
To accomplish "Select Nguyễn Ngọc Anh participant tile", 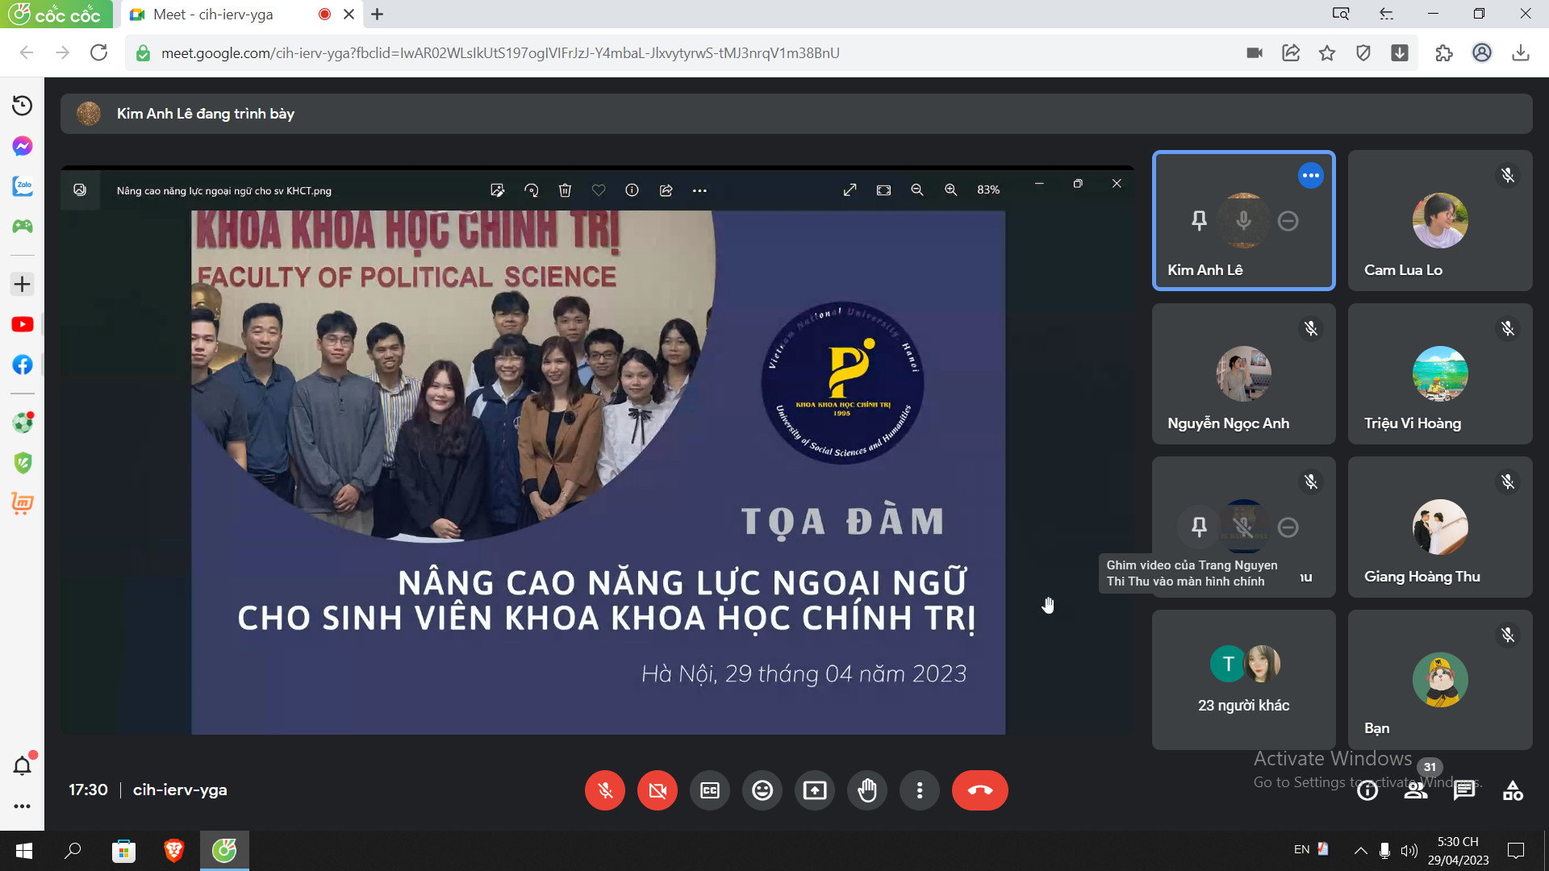I will click(1243, 373).
